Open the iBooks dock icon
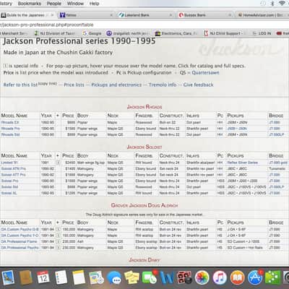 pos(238,277)
